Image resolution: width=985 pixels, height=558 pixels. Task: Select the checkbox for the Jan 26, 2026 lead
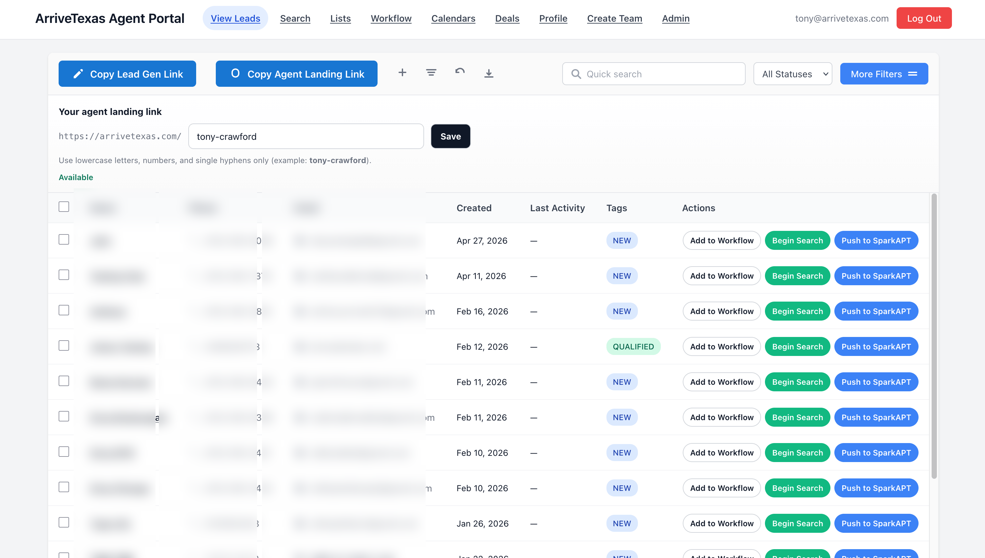click(x=64, y=522)
